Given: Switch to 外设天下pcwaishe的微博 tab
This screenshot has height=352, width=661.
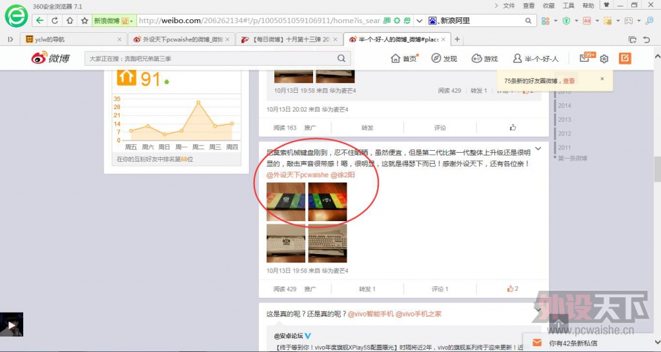Looking at the screenshot, I should (x=181, y=39).
